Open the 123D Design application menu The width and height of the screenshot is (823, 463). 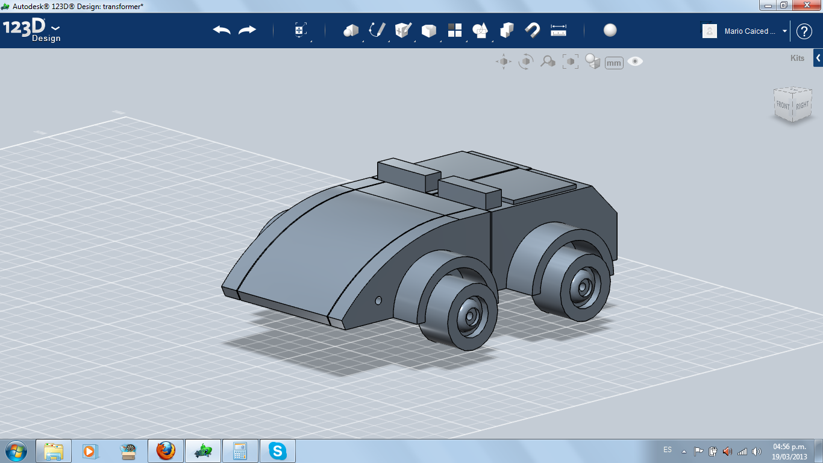tap(31, 31)
